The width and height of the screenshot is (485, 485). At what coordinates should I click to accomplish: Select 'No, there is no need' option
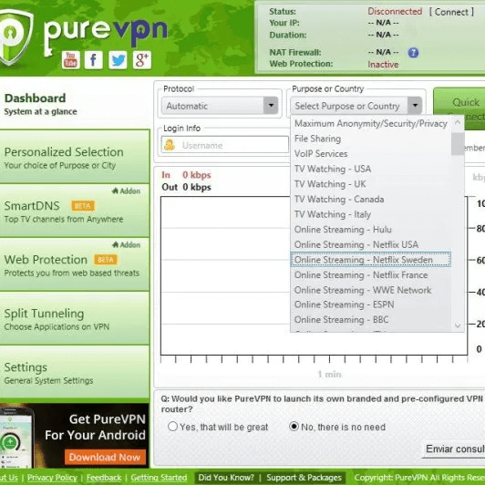pyautogui.click(x=294, y=427)
